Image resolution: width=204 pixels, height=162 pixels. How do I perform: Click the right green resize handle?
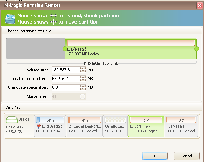pyautogui.click(x=196, y=49)
